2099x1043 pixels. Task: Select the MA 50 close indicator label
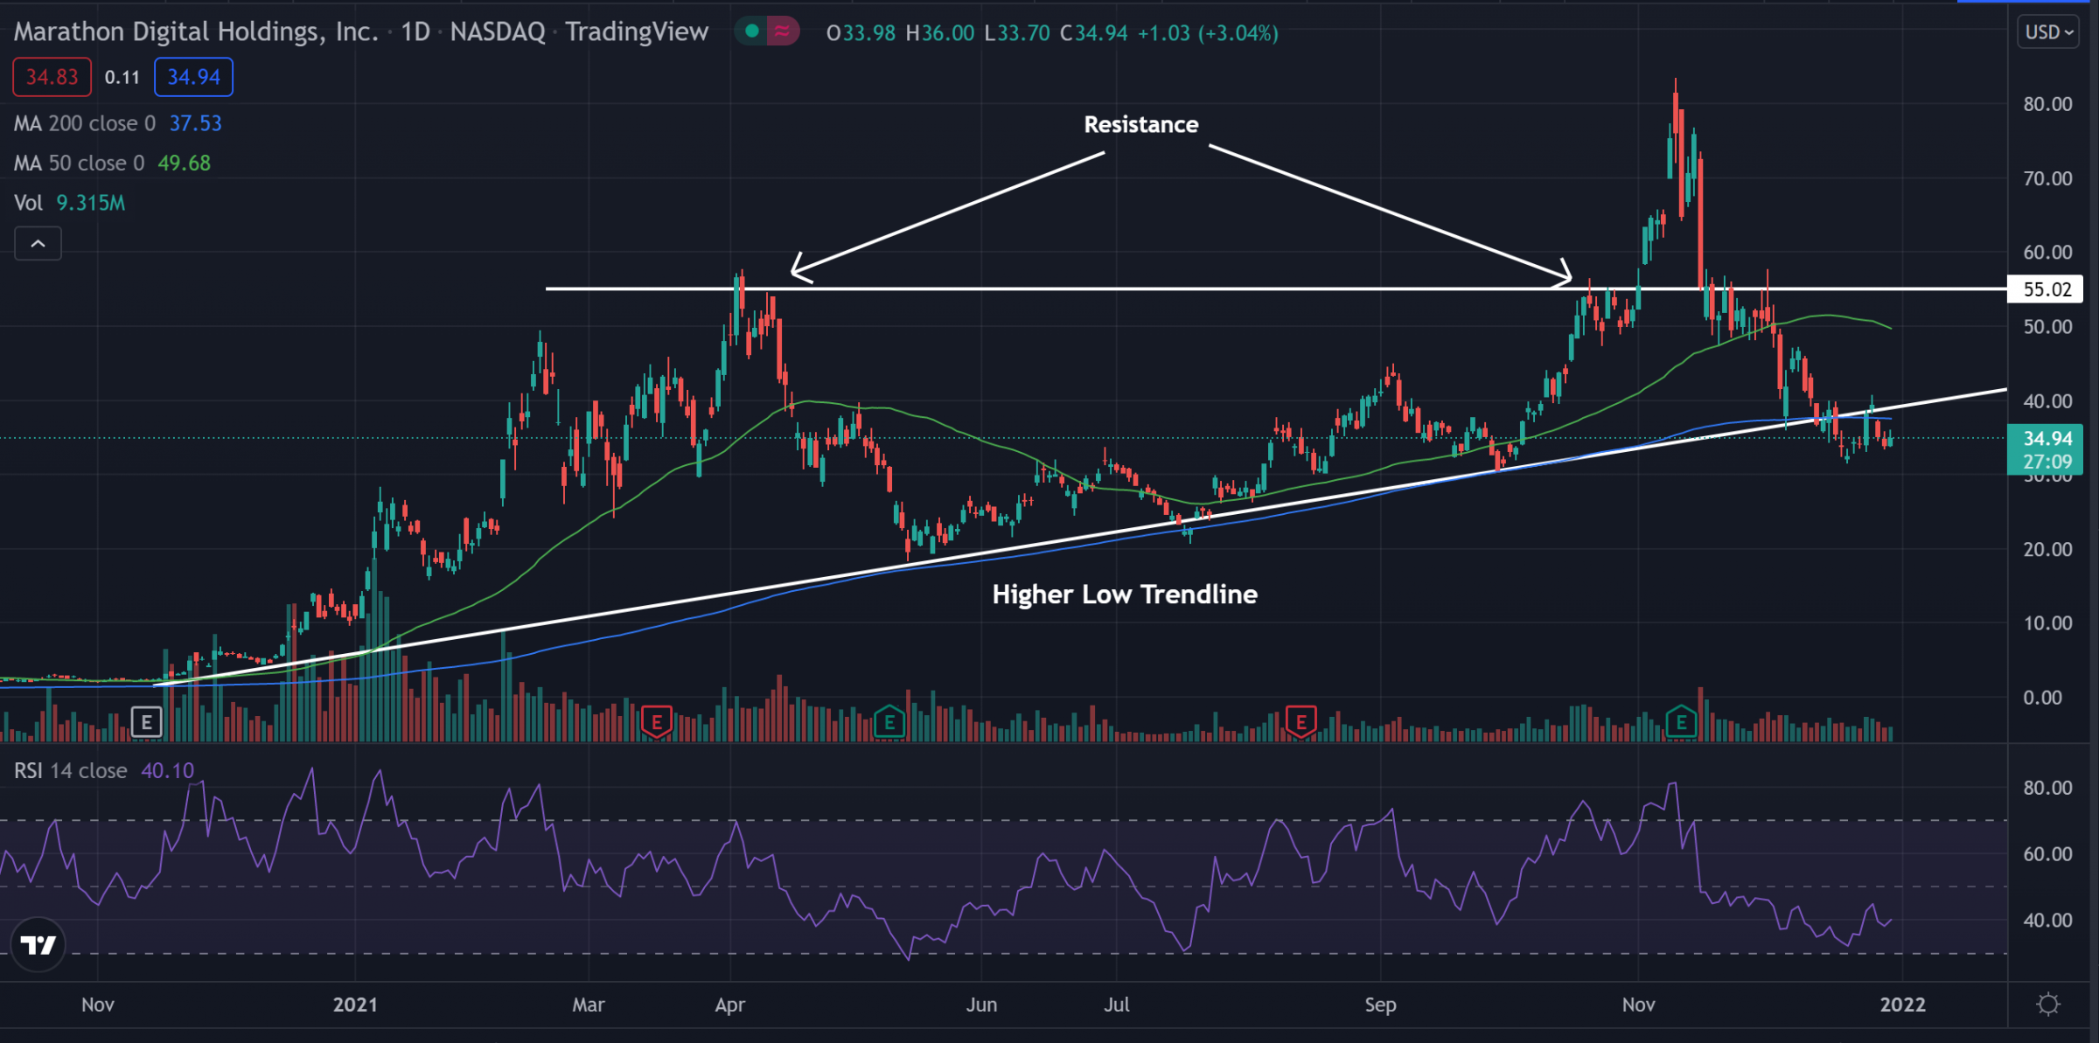coord(79,163)
